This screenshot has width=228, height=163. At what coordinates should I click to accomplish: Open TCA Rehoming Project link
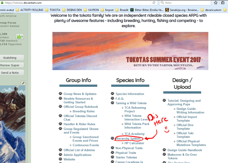(x=135, y=109)
